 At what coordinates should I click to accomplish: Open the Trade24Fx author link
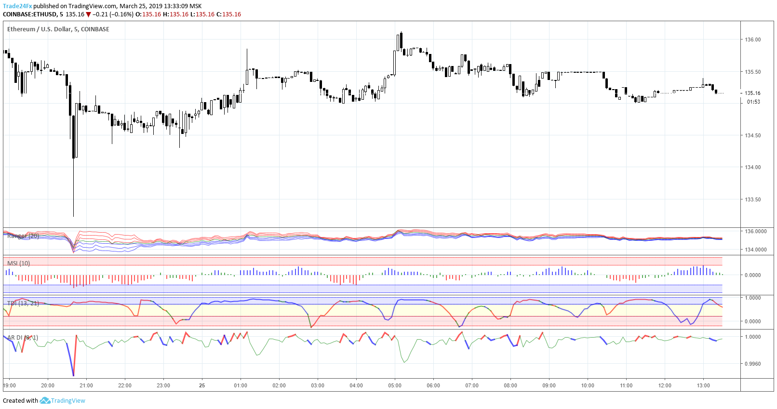point(17,6)
